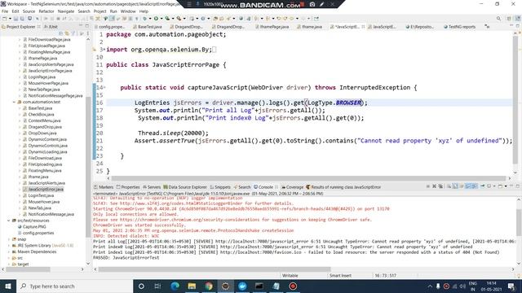Collapse com.automation.test package

click(14, 102)
